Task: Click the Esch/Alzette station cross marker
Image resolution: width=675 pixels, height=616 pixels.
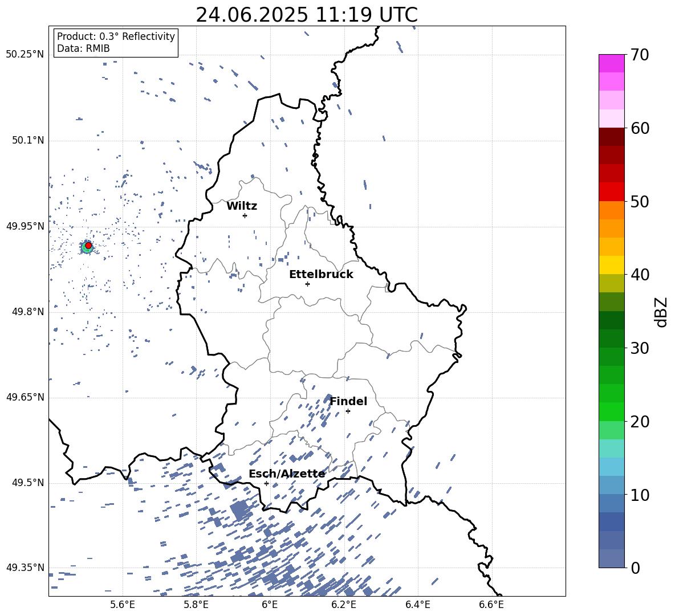Action: pos(266,483)
